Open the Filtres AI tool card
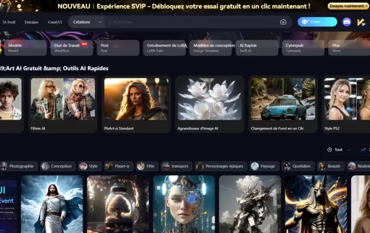This screenshot has height=233, width=370. point(63,104)
